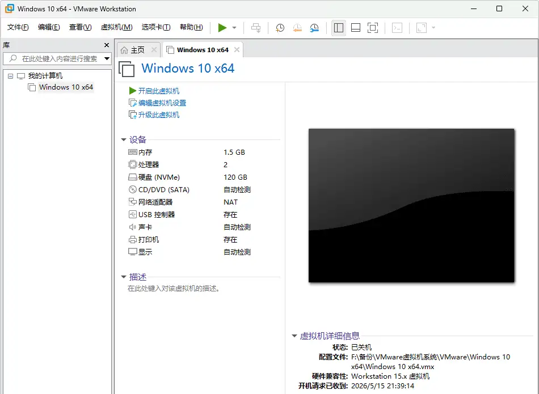Image resolution: width=539 pixels, height=394 pixels.
Task: Open the stretch display dropdown arrow
Action: click(433, 27)
